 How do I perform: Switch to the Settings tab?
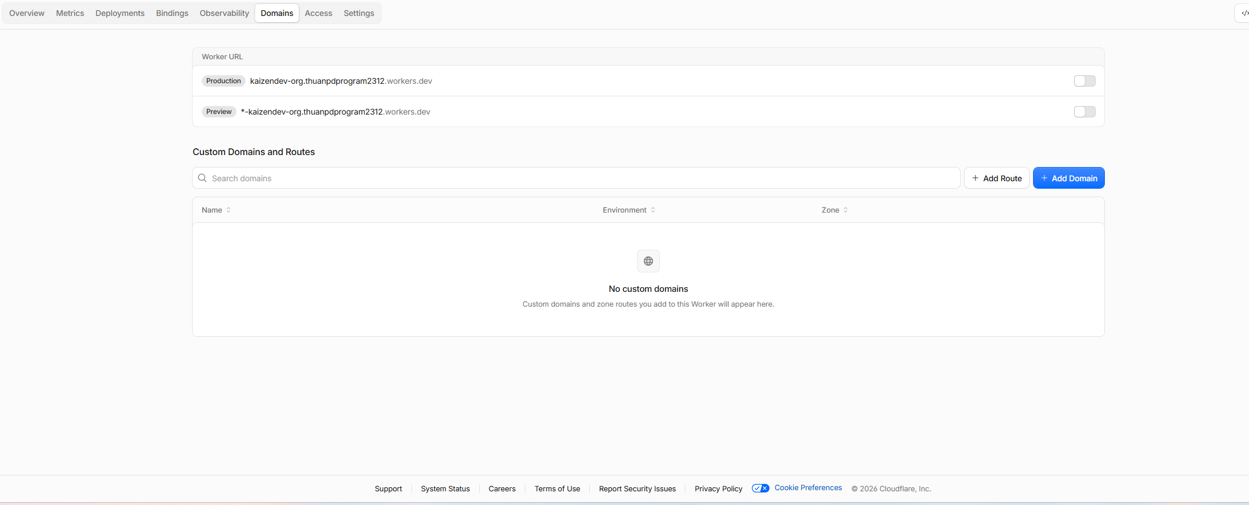359,13
